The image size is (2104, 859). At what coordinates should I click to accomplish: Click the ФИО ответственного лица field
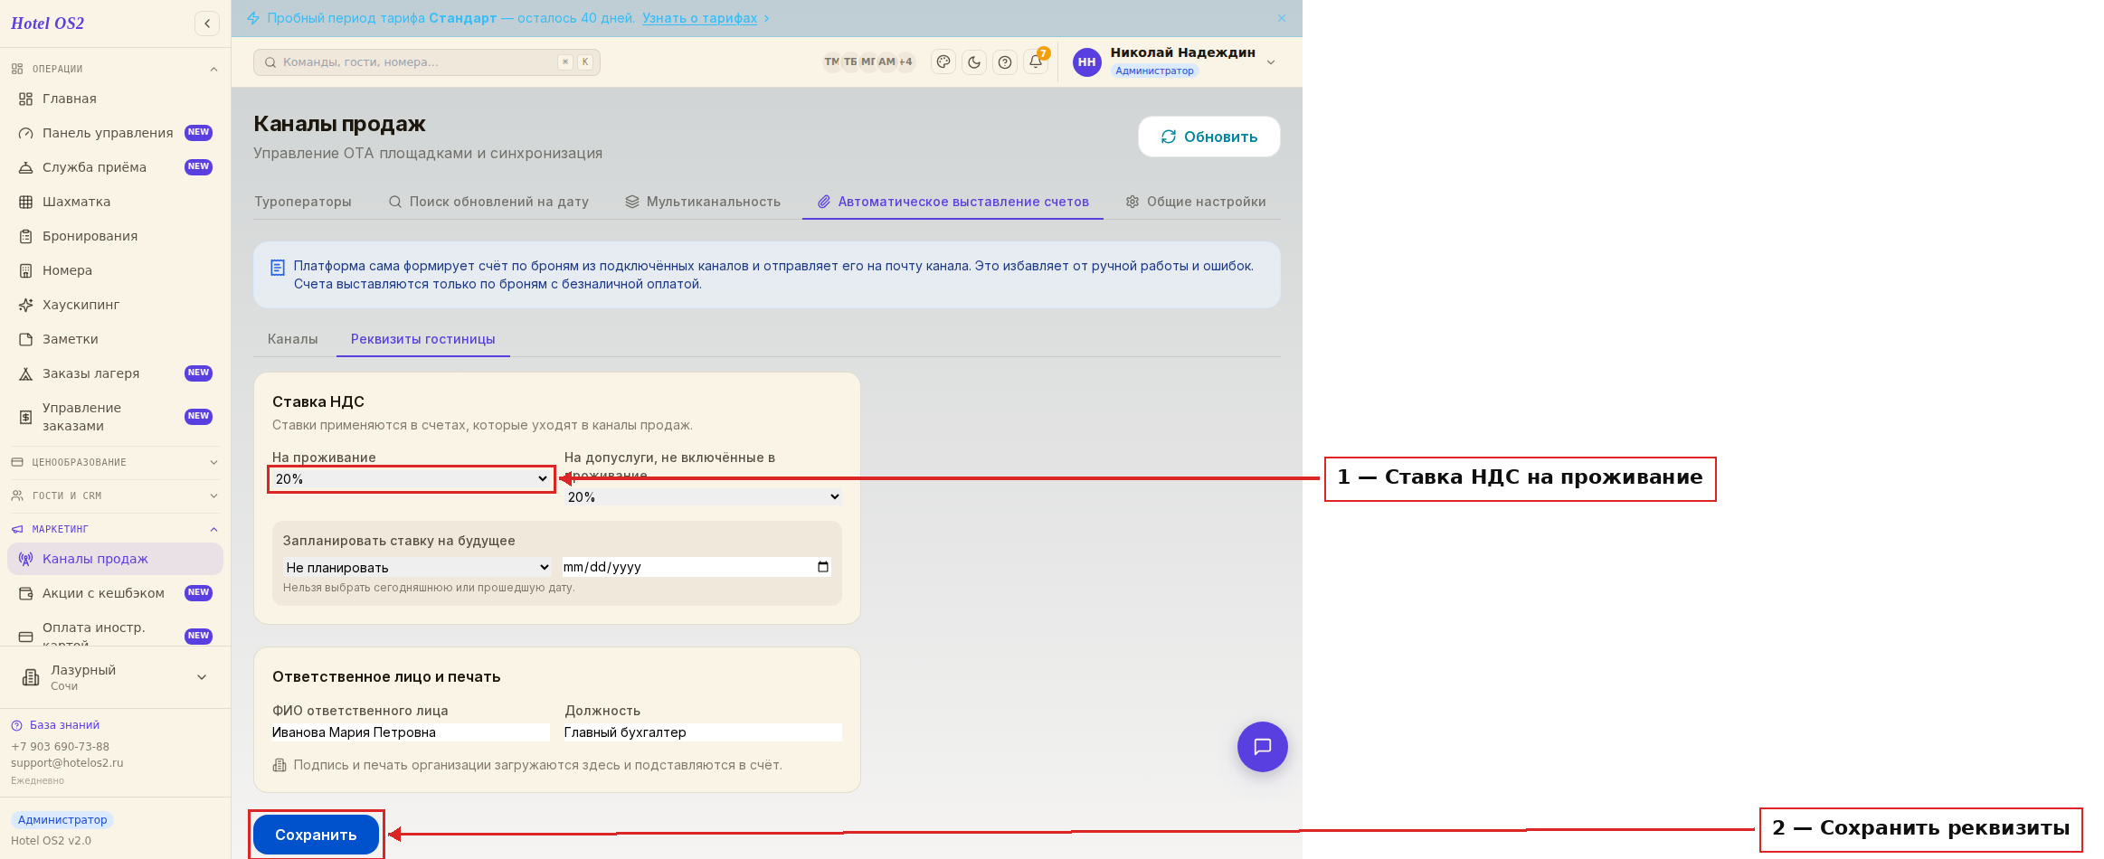411,732
